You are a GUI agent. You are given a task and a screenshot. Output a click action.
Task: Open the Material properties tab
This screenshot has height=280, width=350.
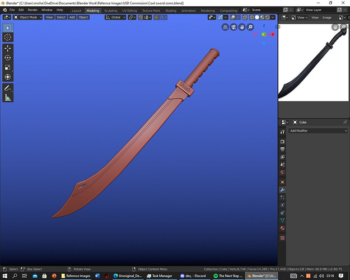(x=282, y=228)
